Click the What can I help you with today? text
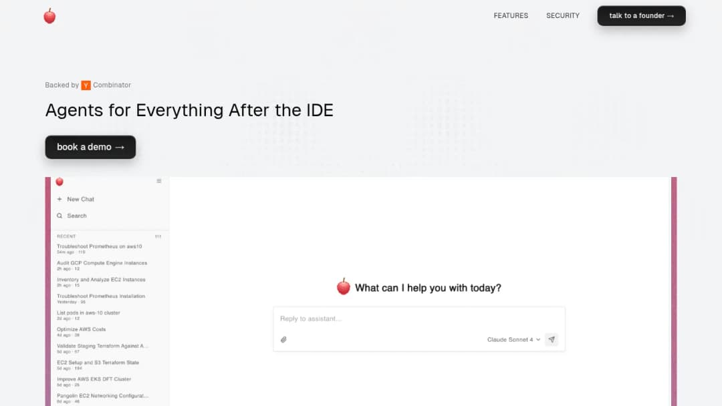 (428, 288)
